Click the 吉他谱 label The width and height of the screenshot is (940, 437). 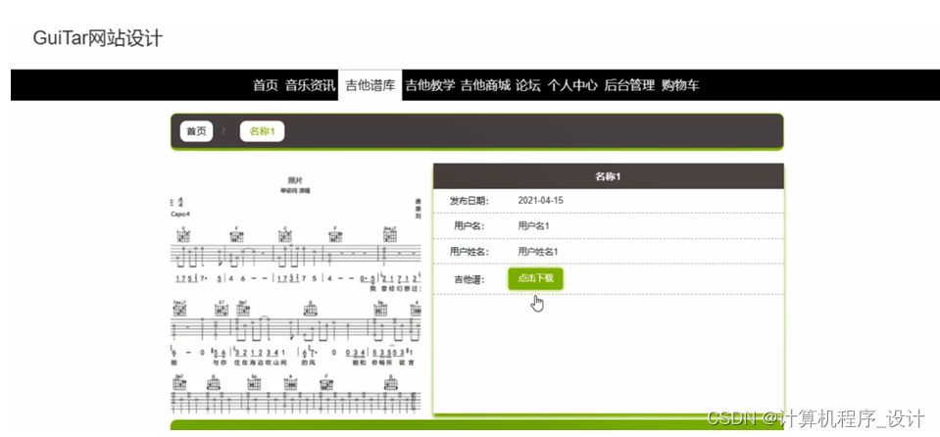(x=470, y=278)
